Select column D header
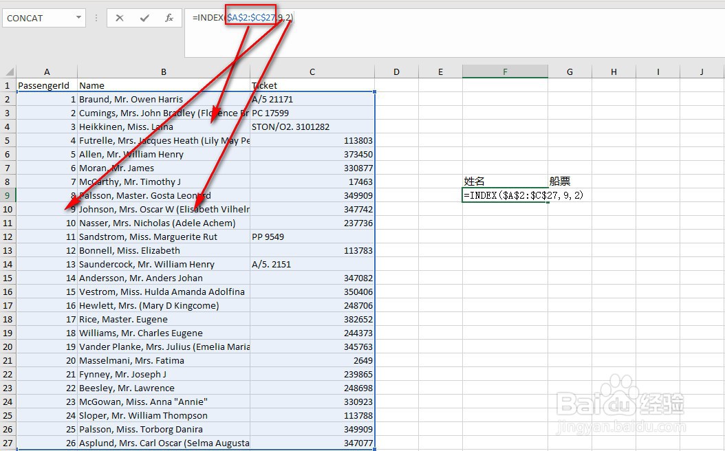This screenshot has width=725, height=451. point(396,71)
